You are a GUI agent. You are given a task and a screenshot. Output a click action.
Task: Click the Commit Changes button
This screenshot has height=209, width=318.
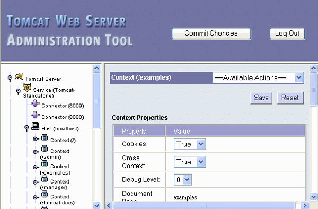pos(211,33)
